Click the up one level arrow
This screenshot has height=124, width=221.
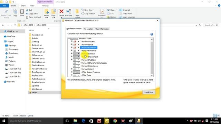click(15, 25)
